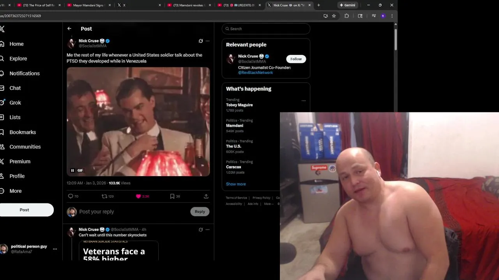Open the GIF image in the post
This screenshot has width=499, height=280.
138,122
